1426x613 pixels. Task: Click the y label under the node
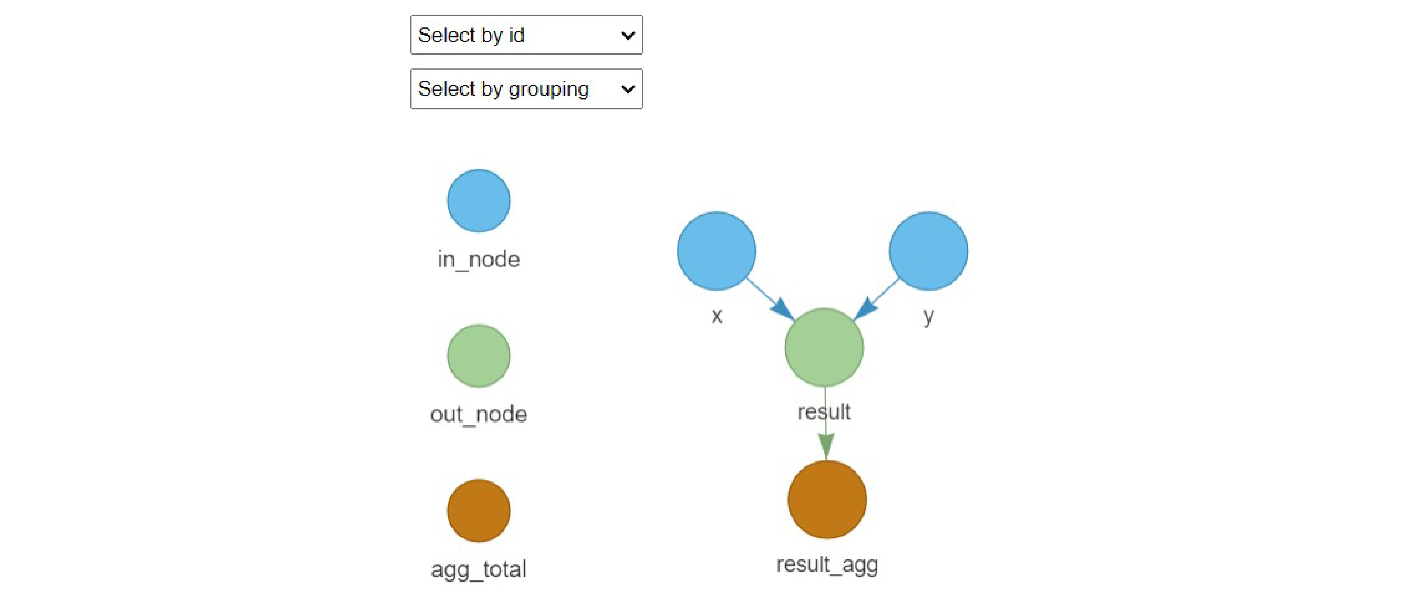[x=928, y=316]
